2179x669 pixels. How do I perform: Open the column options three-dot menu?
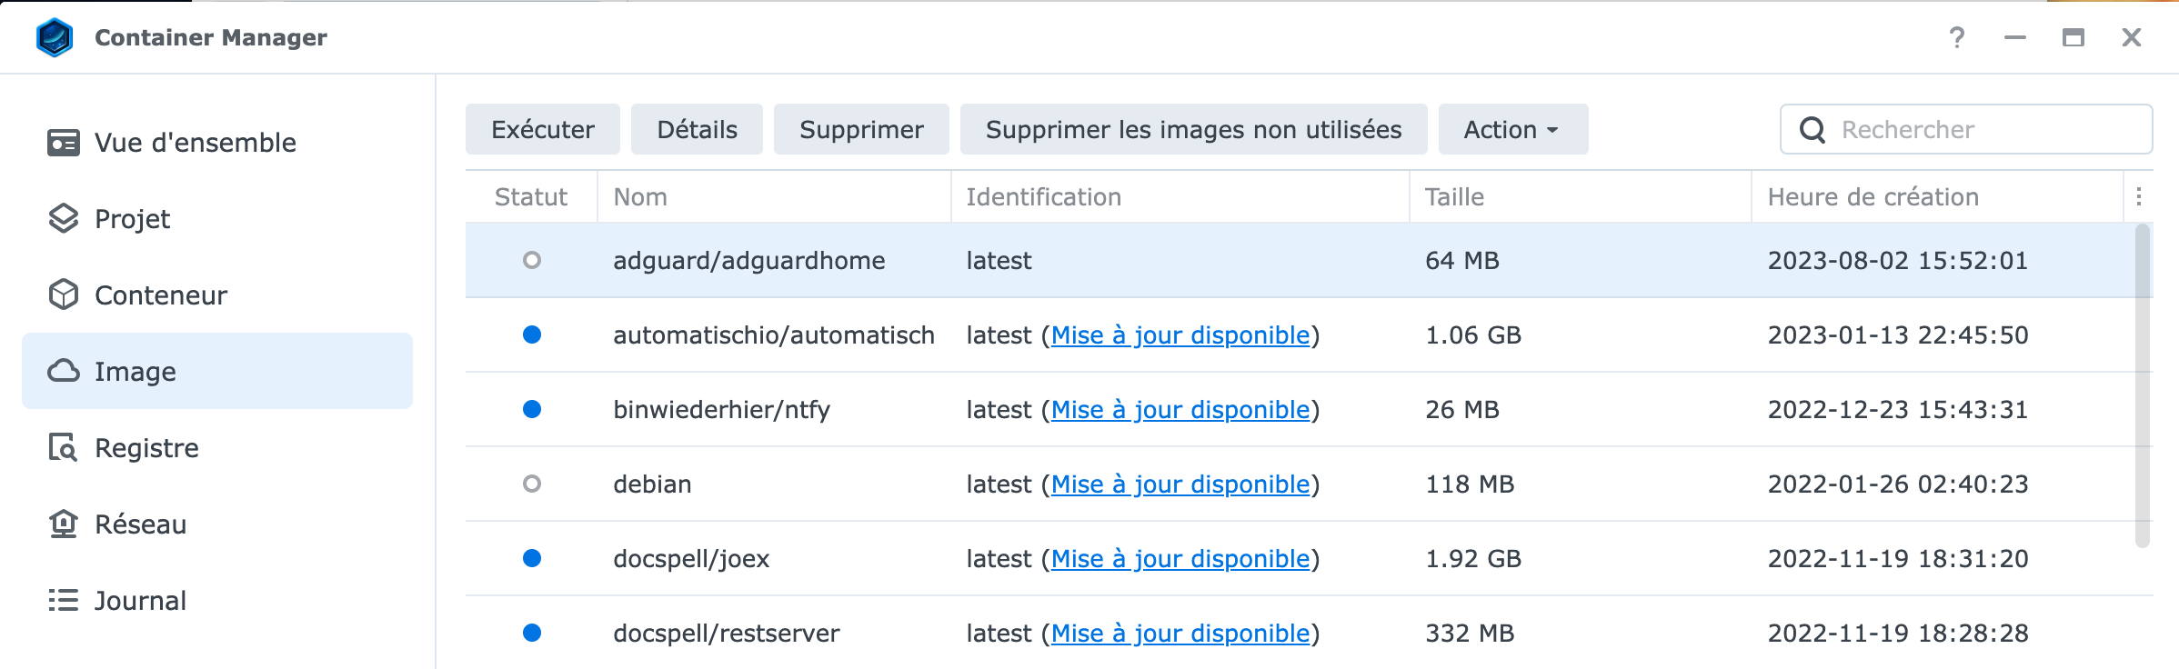(2138, 196)
